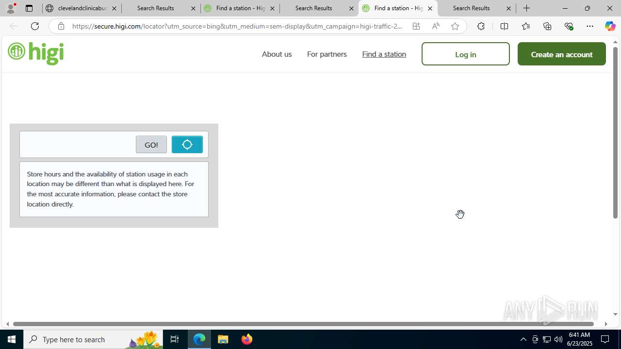Open Split screen view
Viewport: 621px width, 349px height.
pos(504,26)
